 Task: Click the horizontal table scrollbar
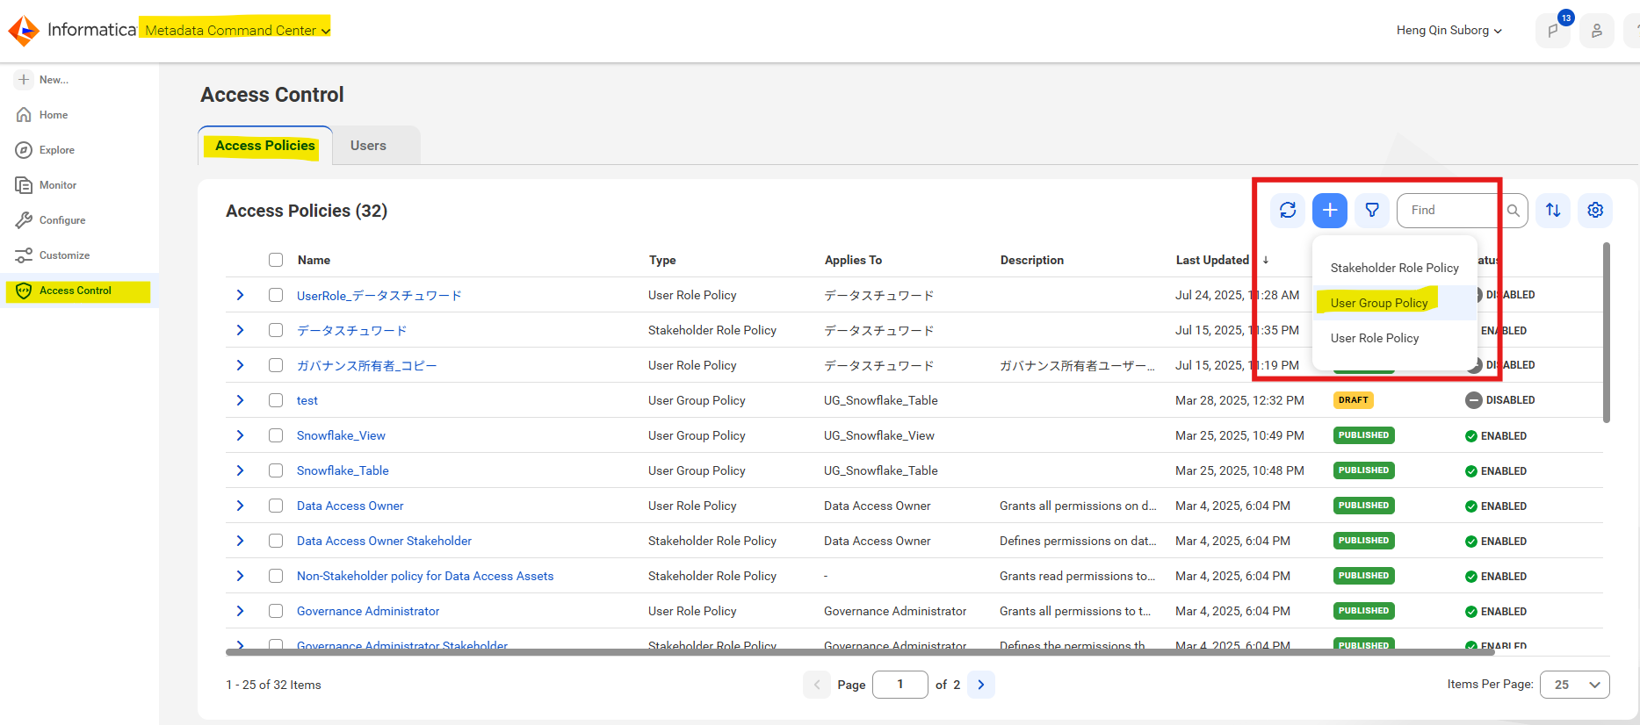click(x=861, y=652)
